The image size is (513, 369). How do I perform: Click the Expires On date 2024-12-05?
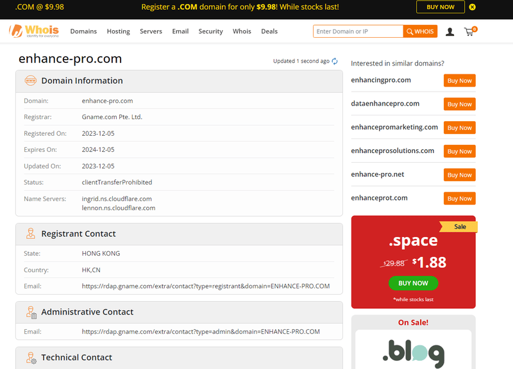(98, 150)
